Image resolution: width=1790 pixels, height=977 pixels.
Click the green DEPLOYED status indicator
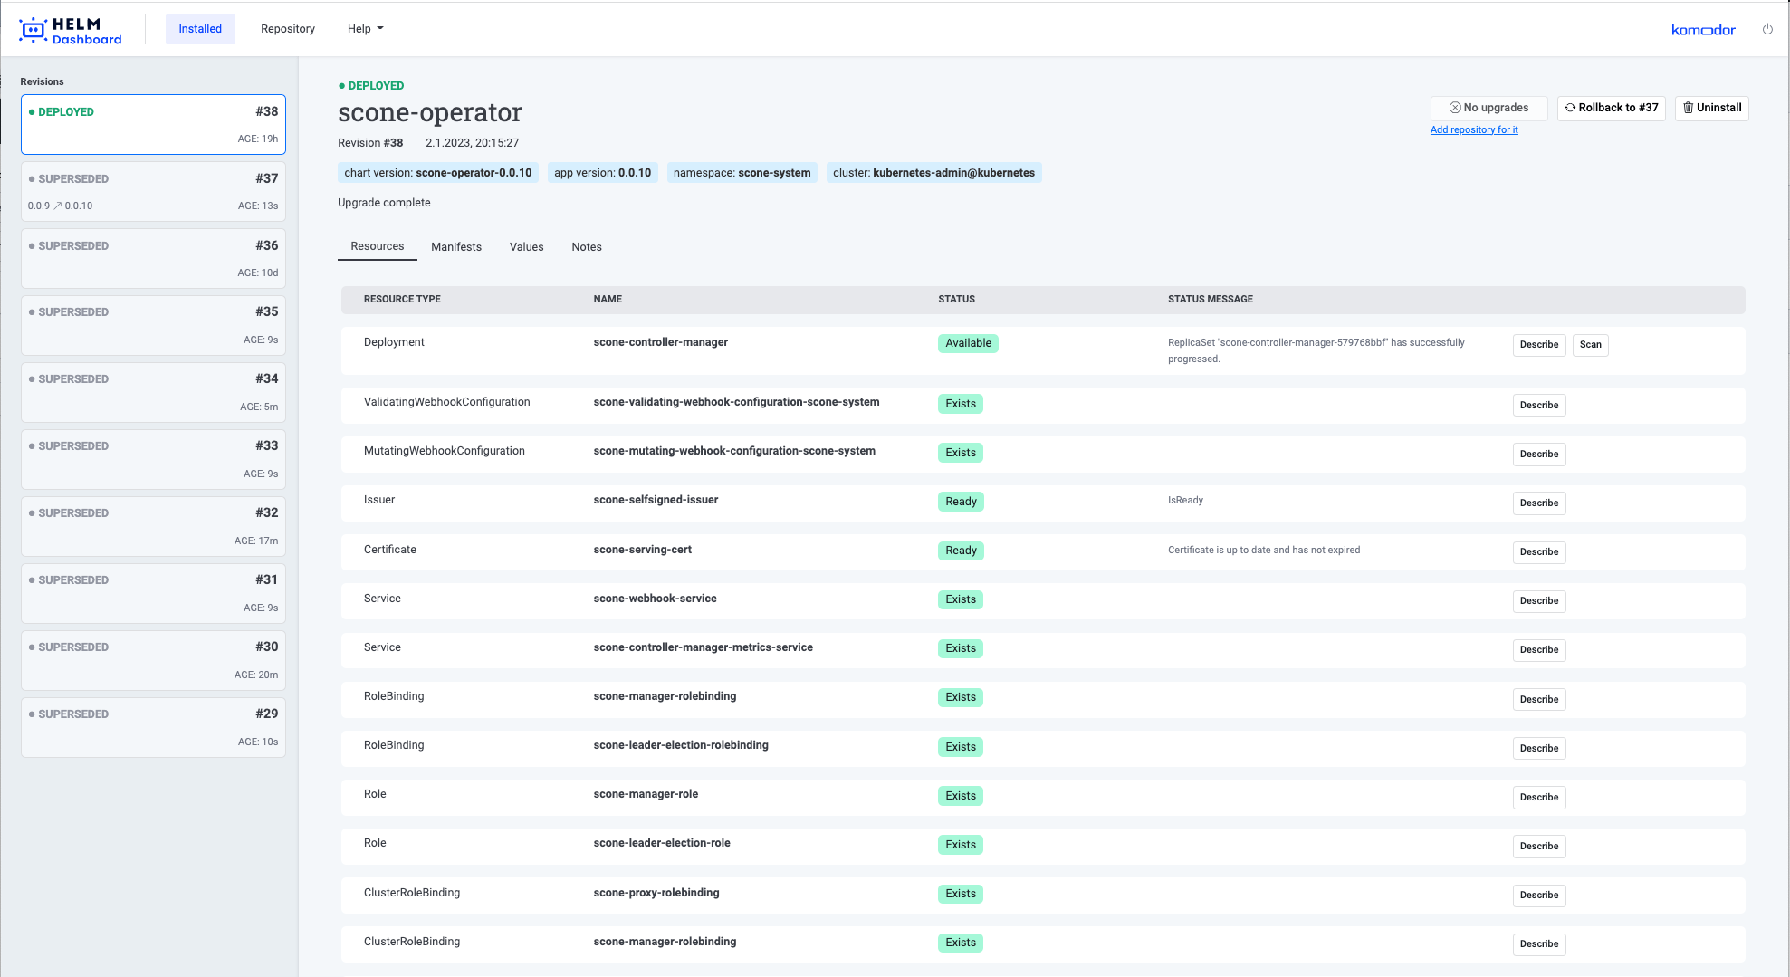coord(341,85)
